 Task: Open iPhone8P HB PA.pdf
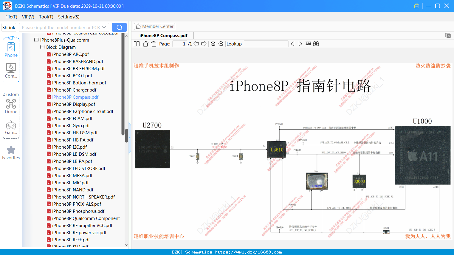[x=73, y=140]
